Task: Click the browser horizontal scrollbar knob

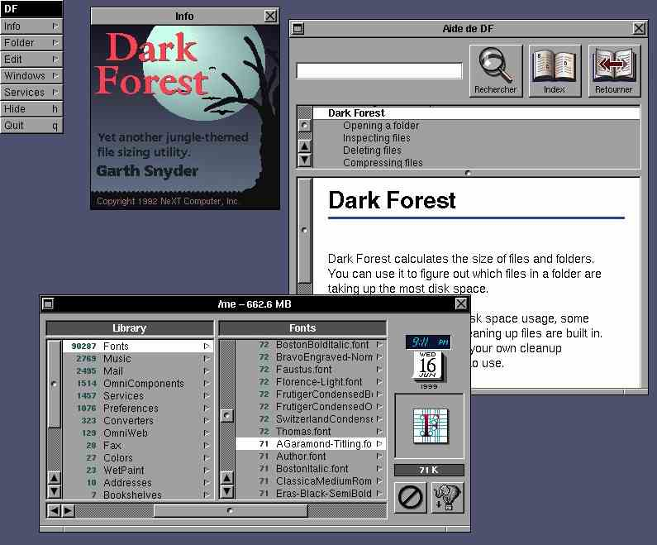Action: 231,510
